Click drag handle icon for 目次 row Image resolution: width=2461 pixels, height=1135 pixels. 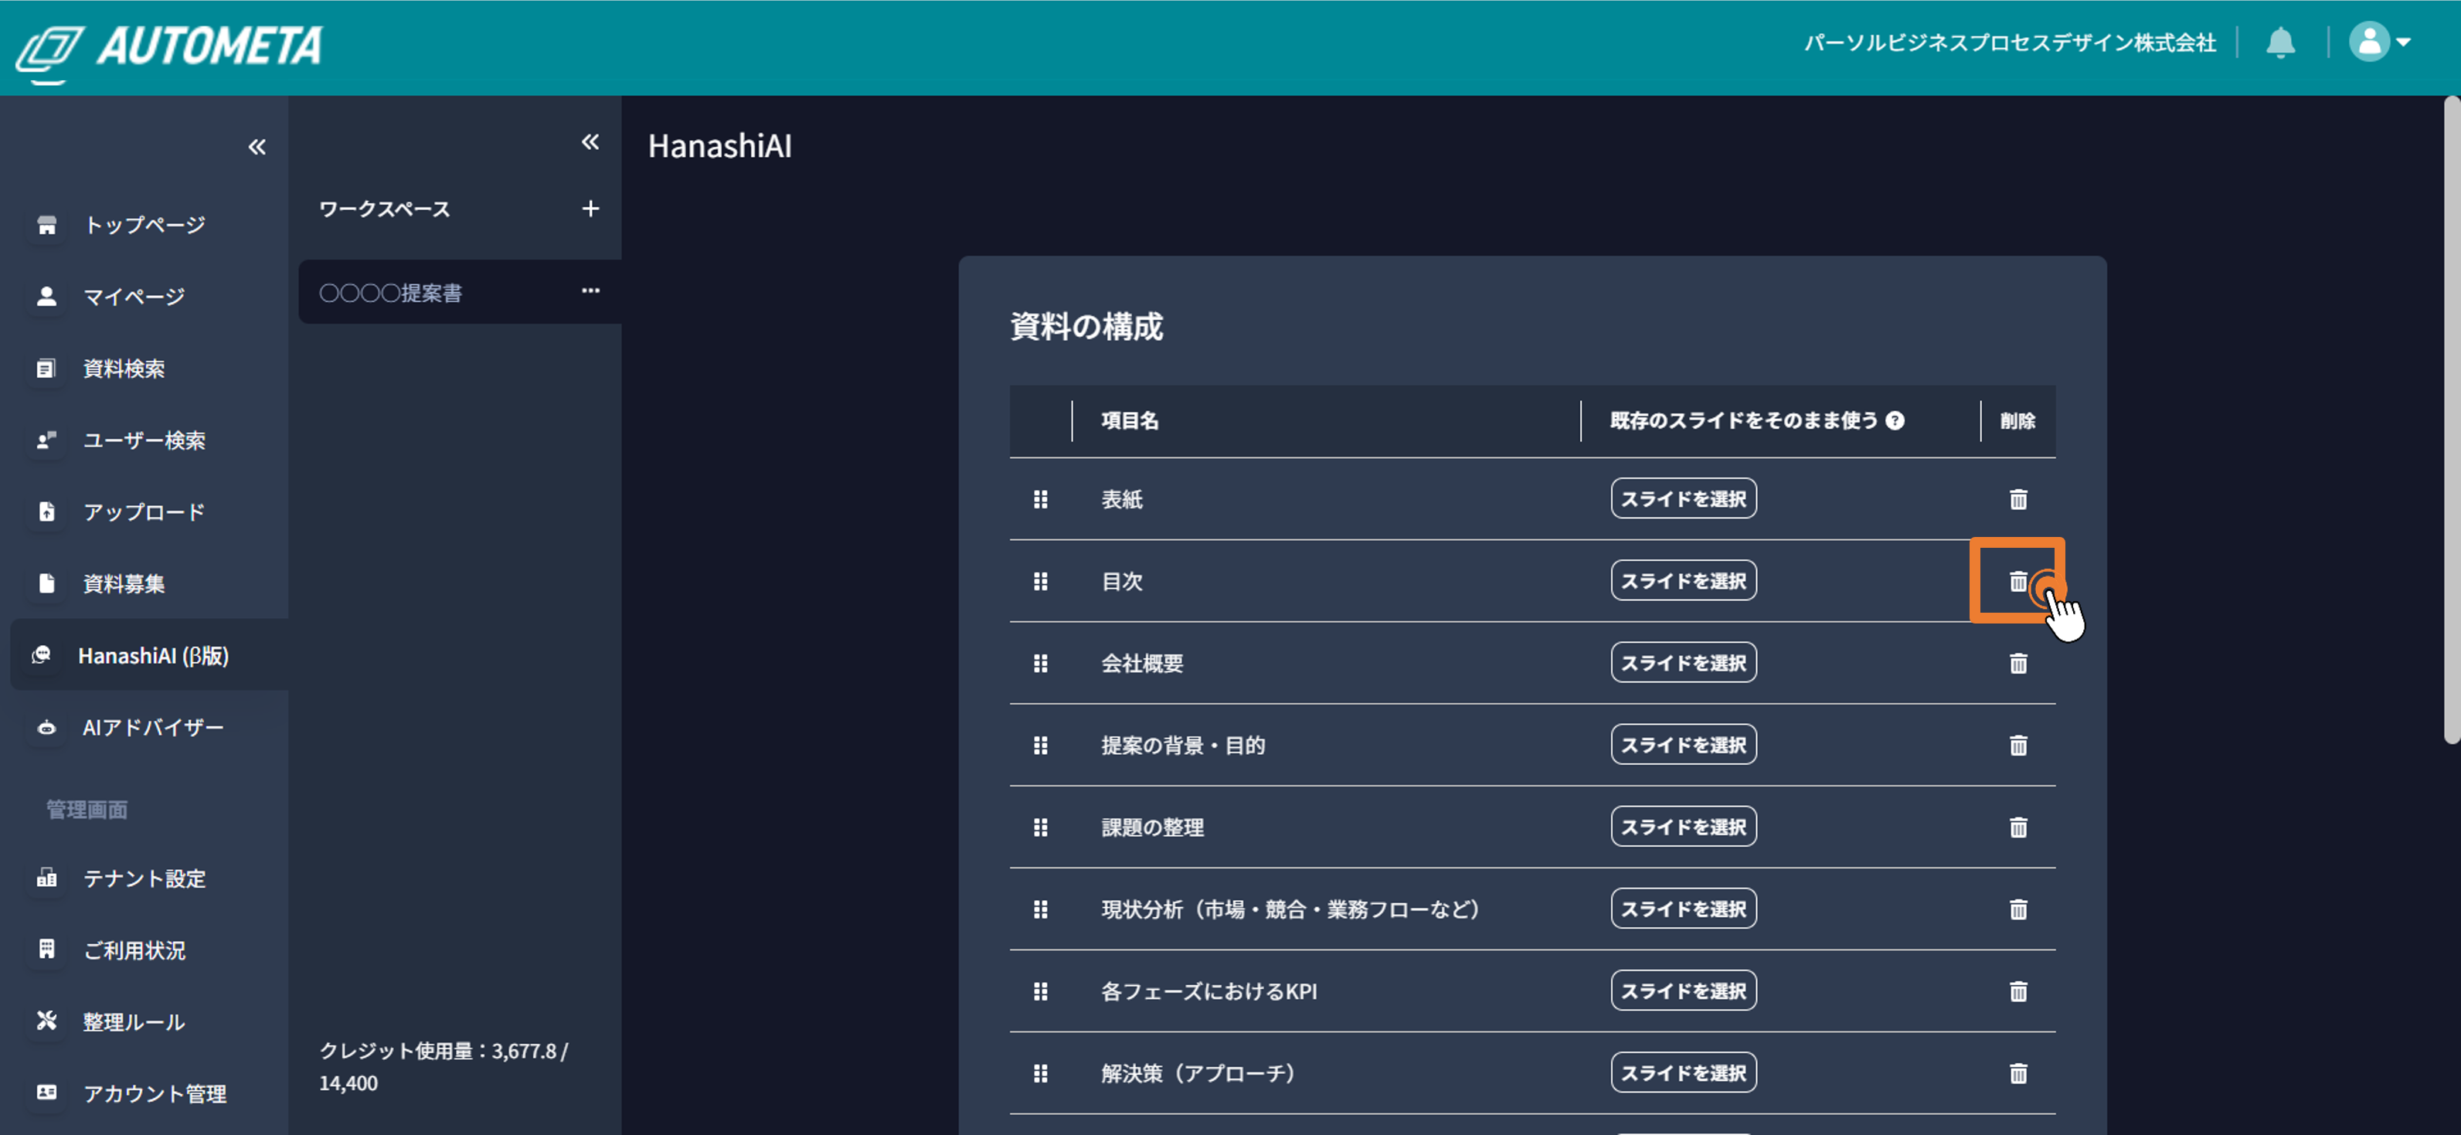(1040, 581)
